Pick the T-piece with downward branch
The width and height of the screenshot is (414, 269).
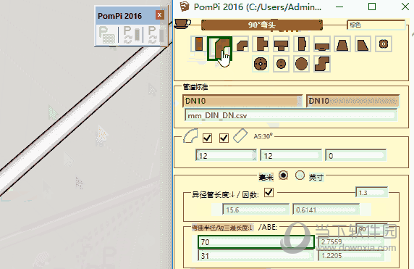pos(281,44)
